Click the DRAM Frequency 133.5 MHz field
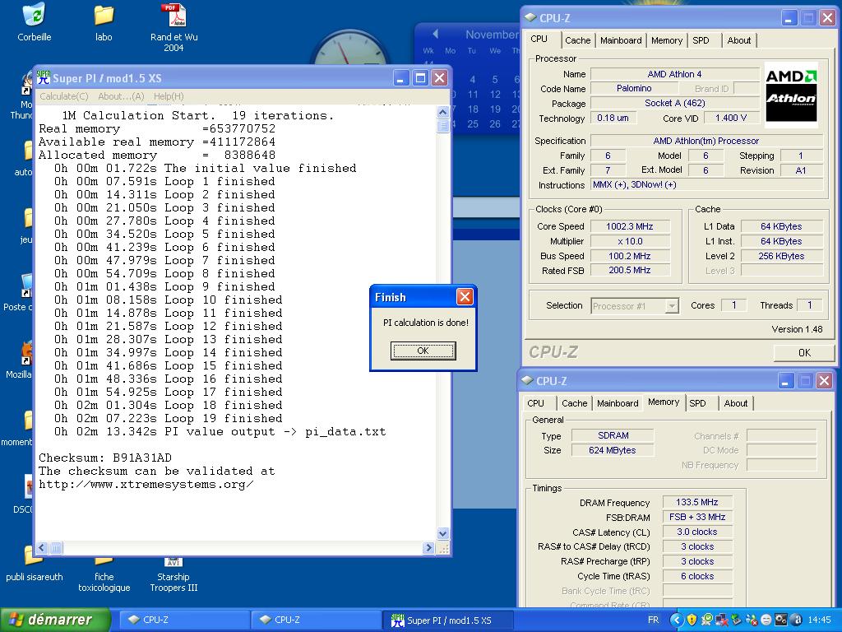The width and height of the screenshot is (842, 632). [696, 502]
